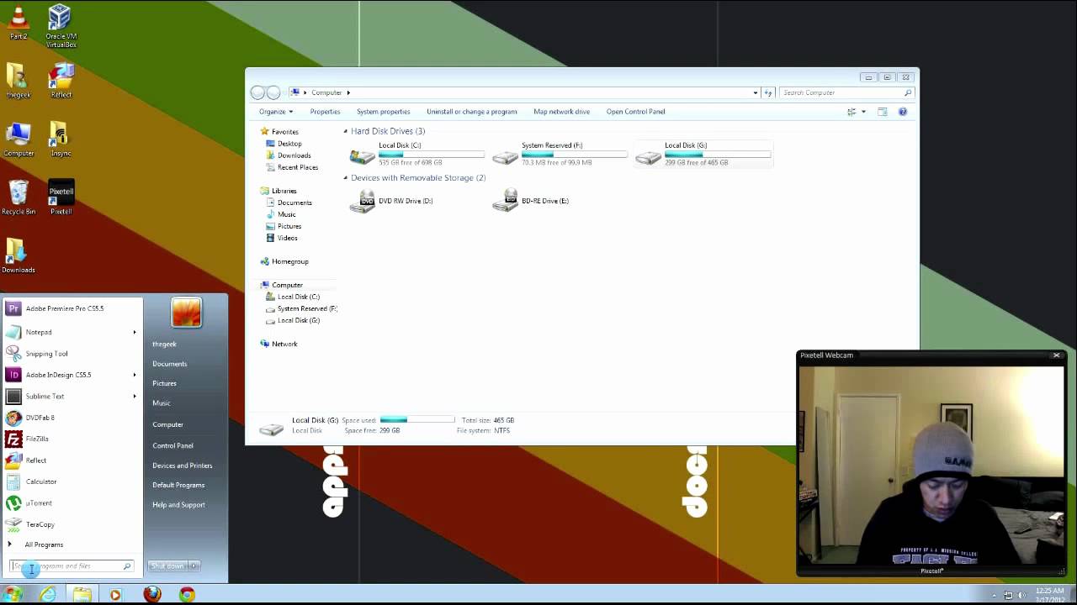The width and height of the screenshot is (1077, 605).
Task: Click Uninstall or change a program
Action: (x=471, y=112)
